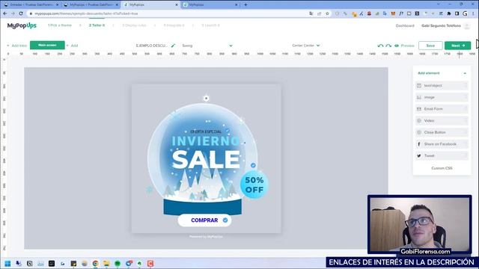The image size is (479, 269).
Task: Go back with browser back arrow
Action: (5, 13)
